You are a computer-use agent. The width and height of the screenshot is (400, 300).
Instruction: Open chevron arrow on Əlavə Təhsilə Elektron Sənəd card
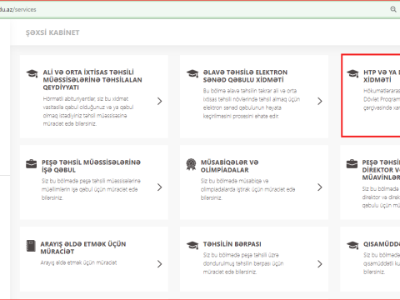[x=320, y=101]
